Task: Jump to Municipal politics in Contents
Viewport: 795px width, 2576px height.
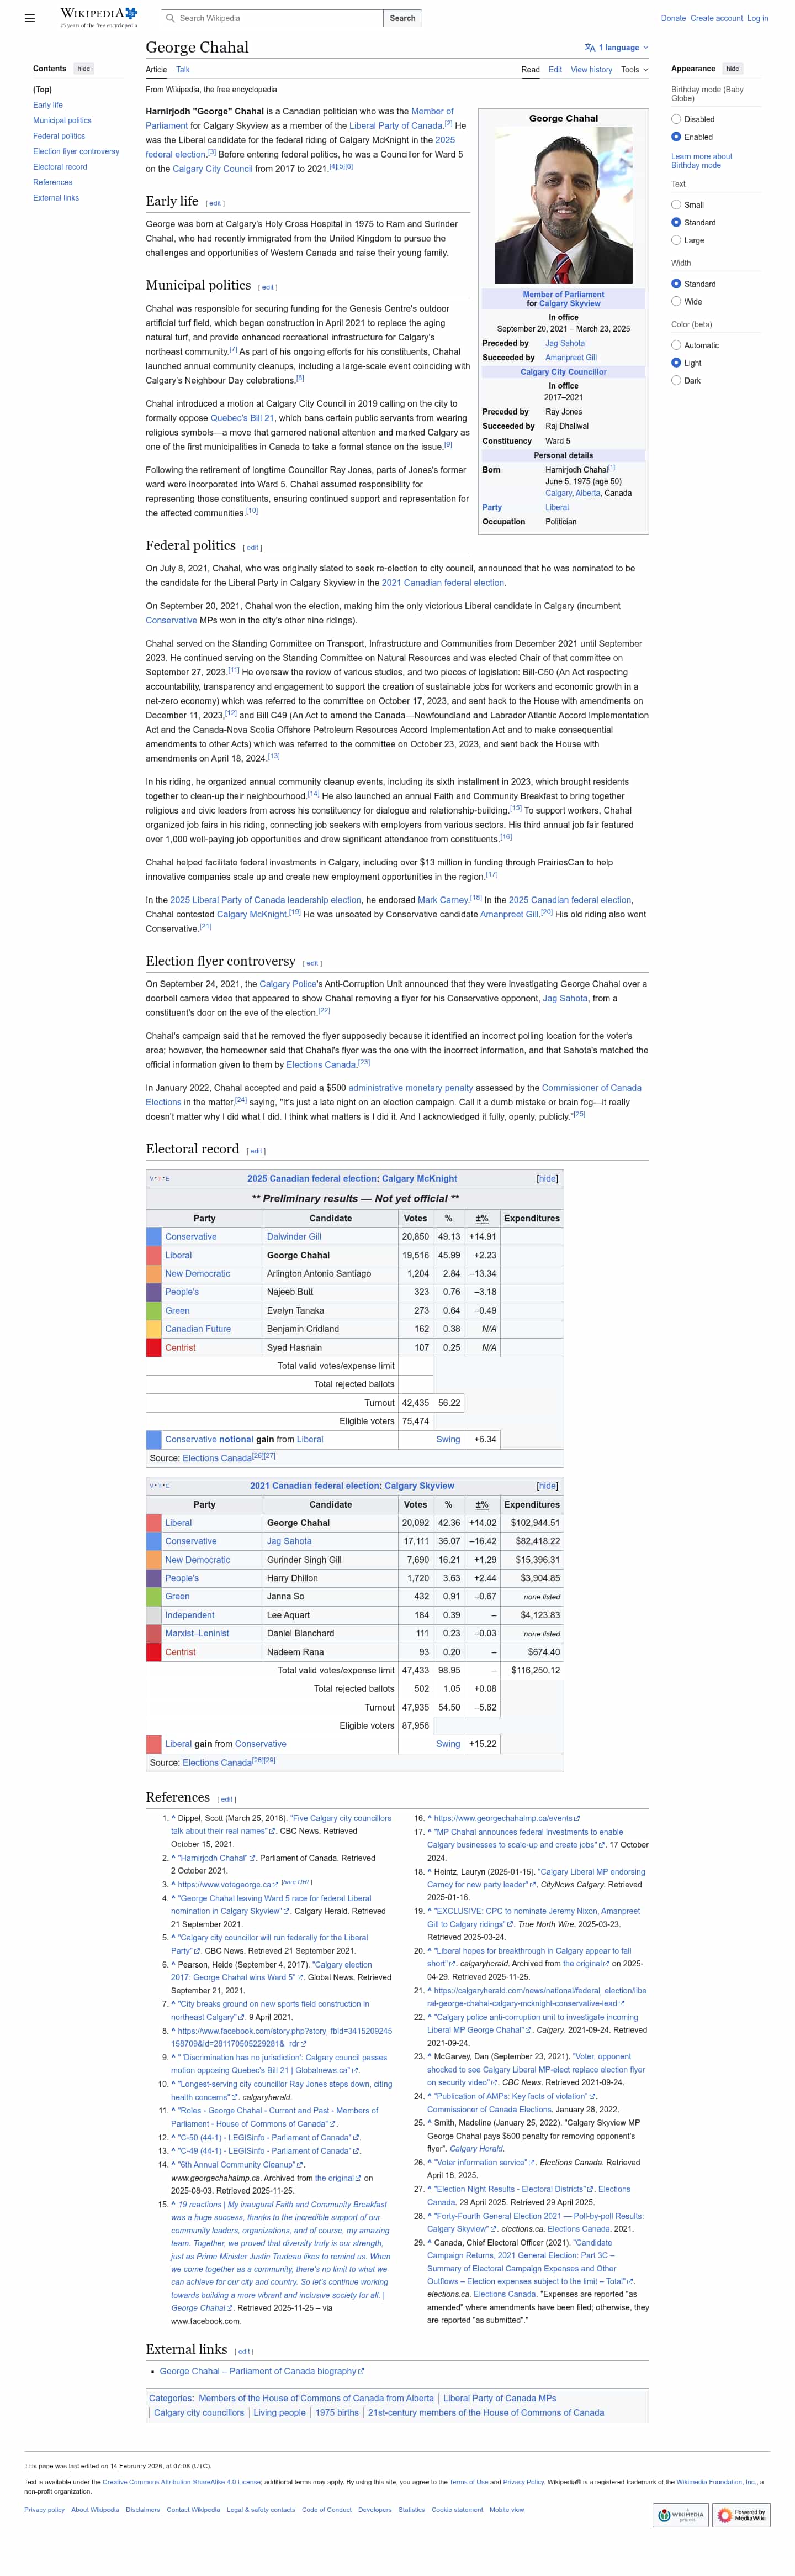Action: coord(62,120)
